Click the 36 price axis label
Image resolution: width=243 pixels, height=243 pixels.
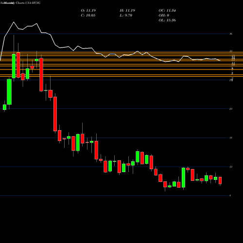click(x=231, y=34)
